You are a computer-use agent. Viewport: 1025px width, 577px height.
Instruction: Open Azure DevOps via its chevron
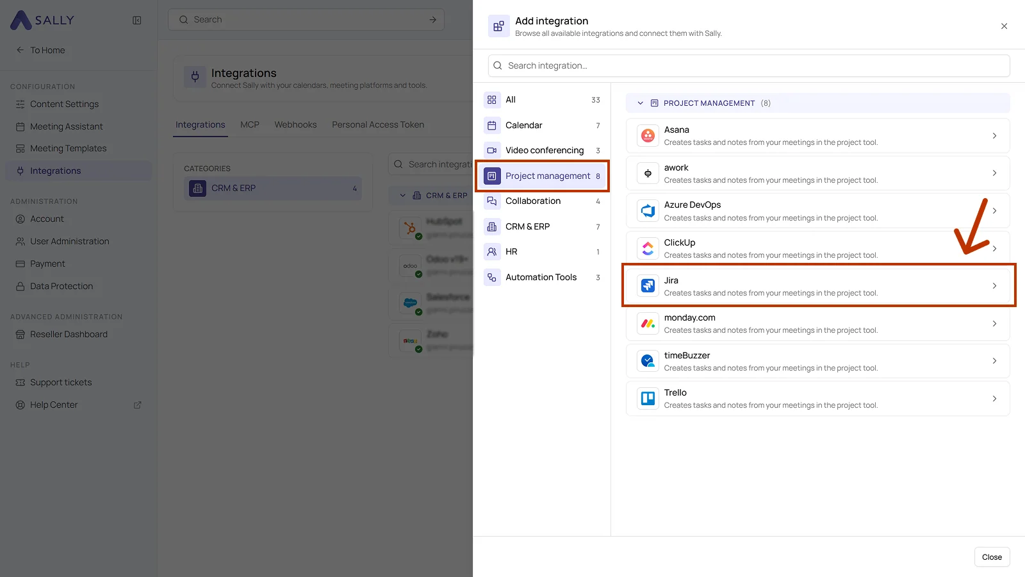coord(994,211)
